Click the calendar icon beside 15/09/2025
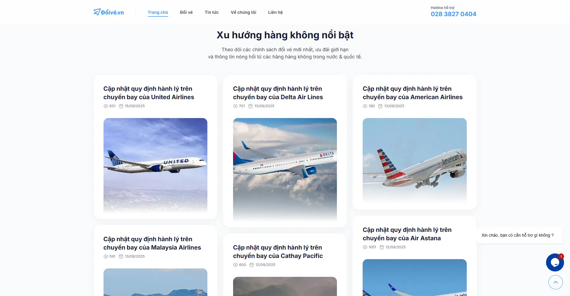The image size is (570, 296). (121, 106)
